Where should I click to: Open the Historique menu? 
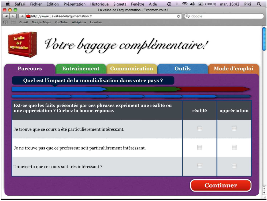99,4
